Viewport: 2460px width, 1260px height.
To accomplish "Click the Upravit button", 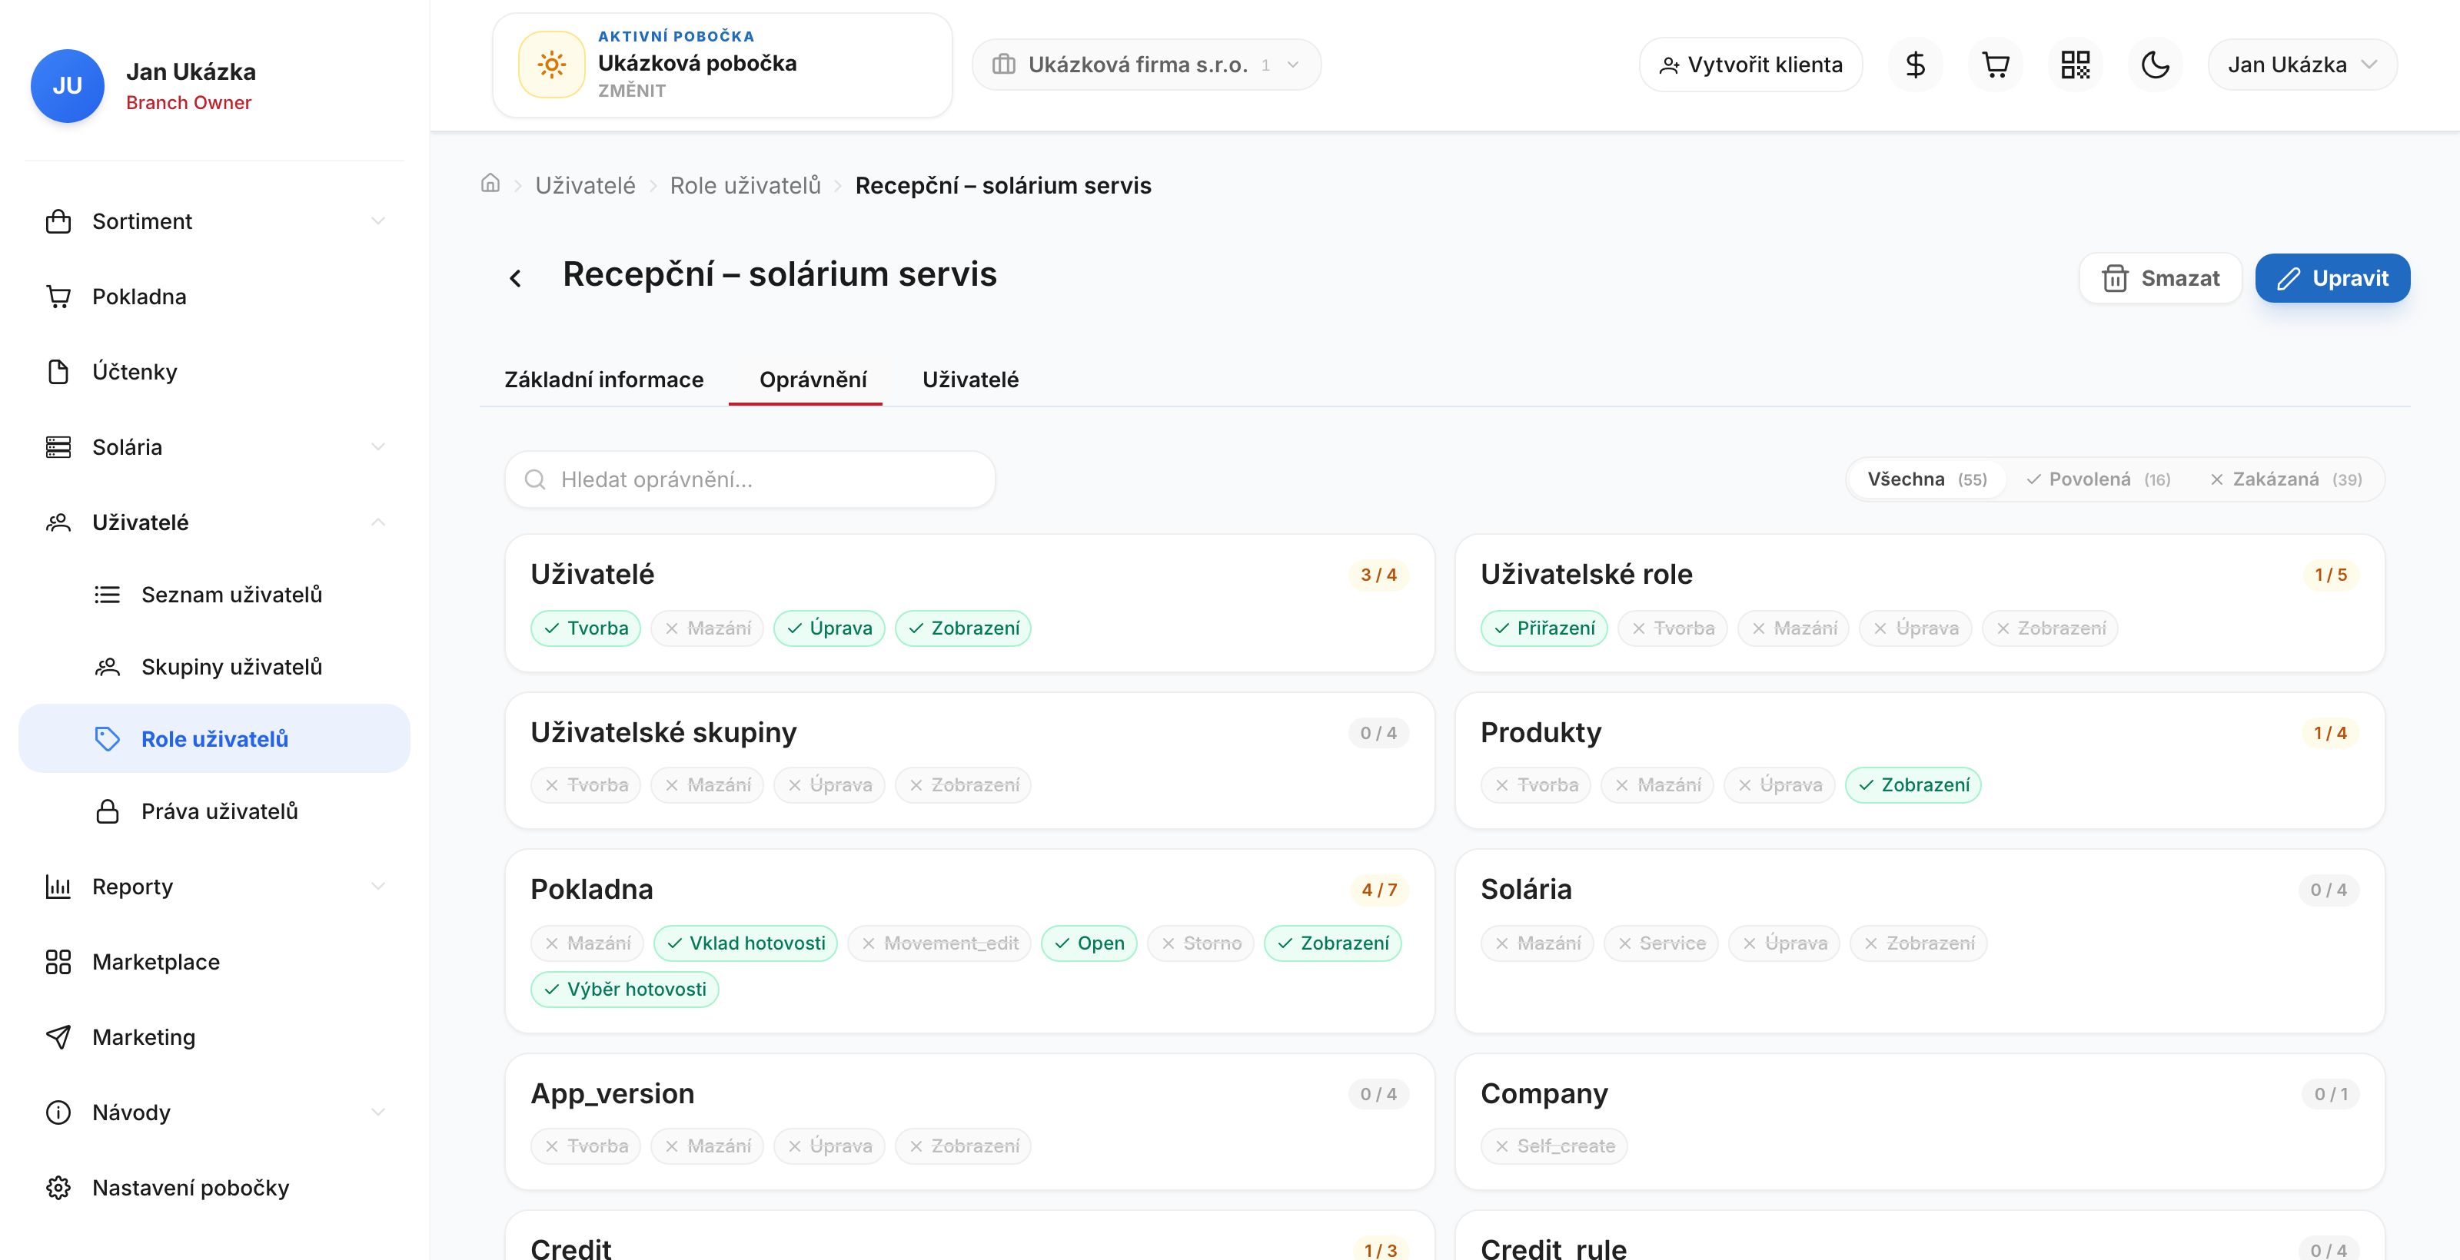I will (x=2332, y=278).
